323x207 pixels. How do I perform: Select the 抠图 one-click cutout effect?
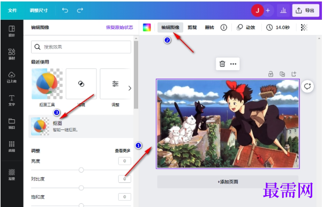pyautogui.click(x=81, y=126)
